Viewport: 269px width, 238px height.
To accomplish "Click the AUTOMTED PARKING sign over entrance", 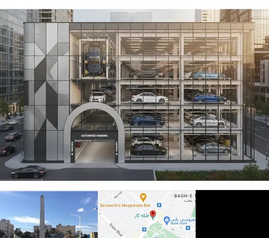I will coord(94,136).
